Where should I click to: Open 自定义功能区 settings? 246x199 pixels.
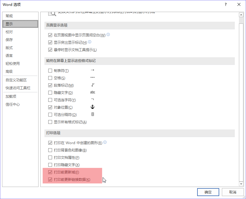(20, 80)
